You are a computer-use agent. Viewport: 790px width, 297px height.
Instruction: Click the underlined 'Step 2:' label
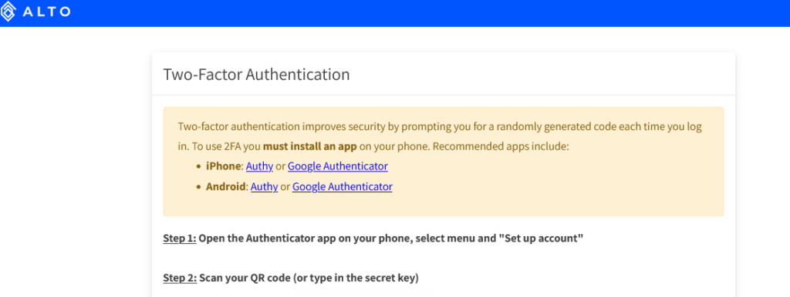(x=180, y=278)
